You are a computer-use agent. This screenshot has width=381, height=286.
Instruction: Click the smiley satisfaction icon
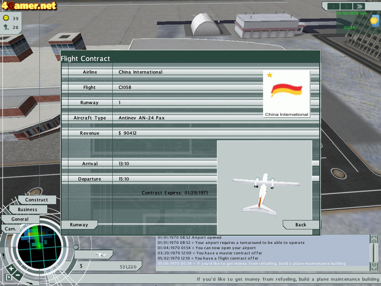[x=6, y=18]
